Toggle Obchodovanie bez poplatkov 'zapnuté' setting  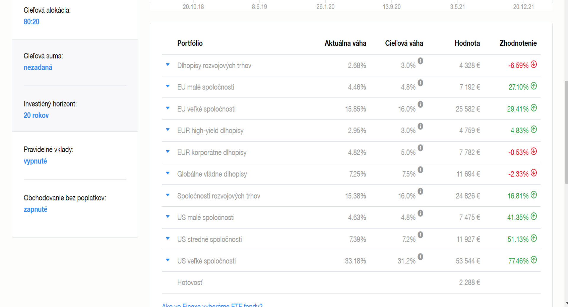coord(35,209)
